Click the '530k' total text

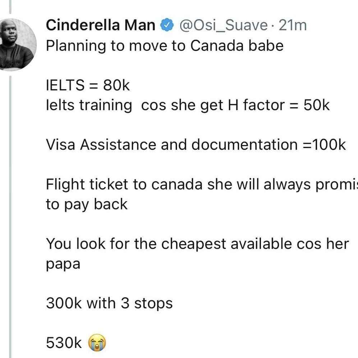coord(64,343)
